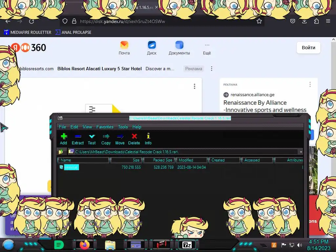Extract the archive with the Extract button

pyautogui.click(x=77, y=139)
